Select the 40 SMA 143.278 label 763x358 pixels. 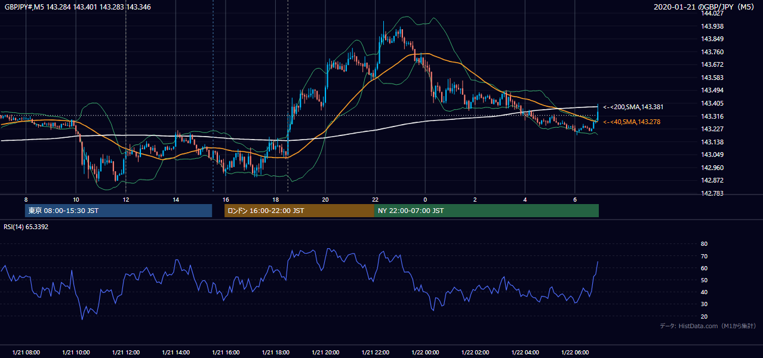[x=632, y=122]
